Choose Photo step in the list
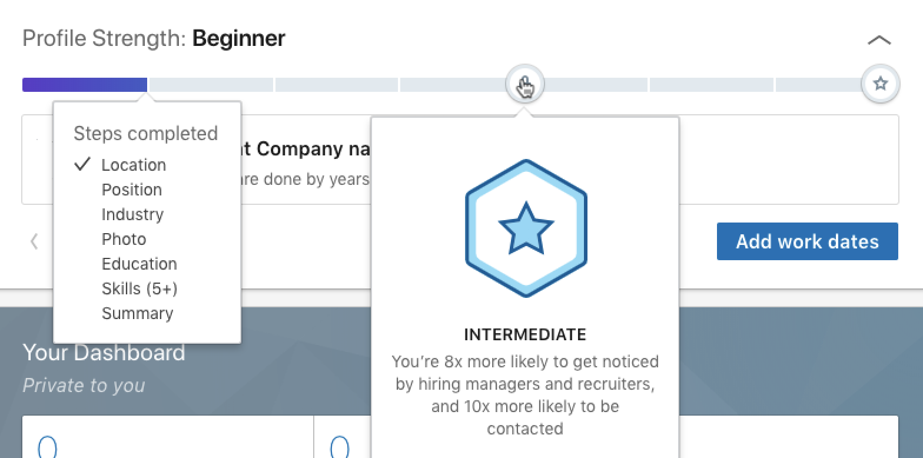The height and width of the screenshot is (458, 923). 124,239
